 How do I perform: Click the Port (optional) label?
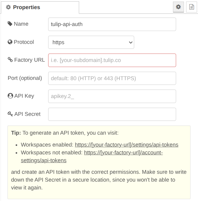click(x=25, y=78)
